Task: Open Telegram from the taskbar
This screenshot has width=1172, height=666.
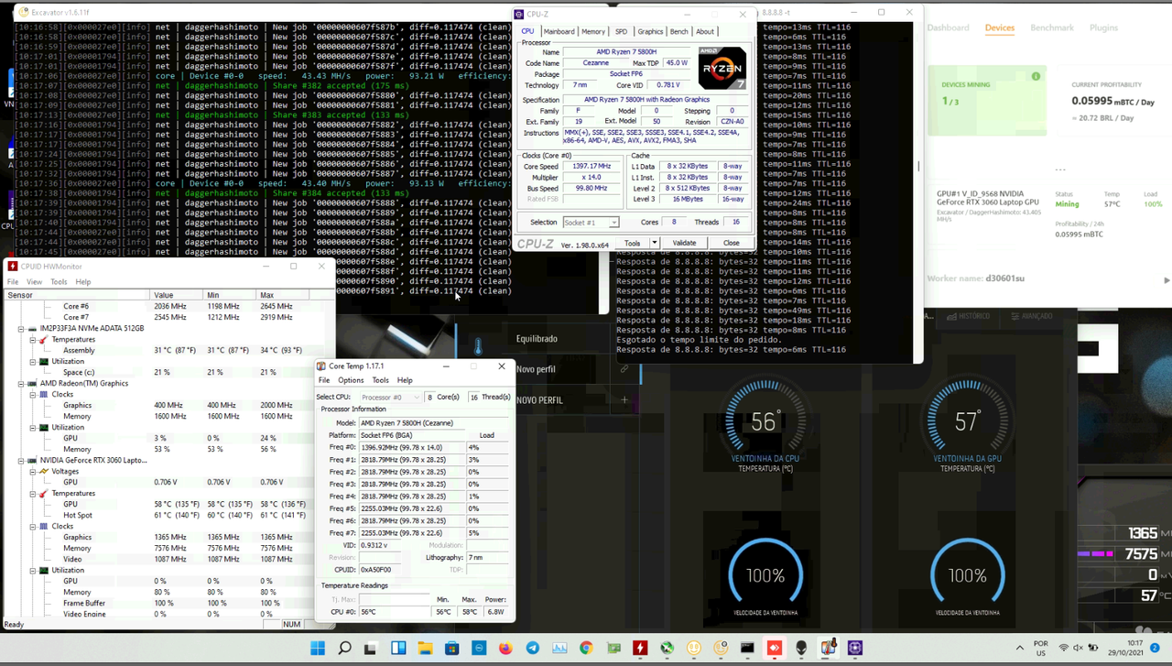Action: coord(532,649)
